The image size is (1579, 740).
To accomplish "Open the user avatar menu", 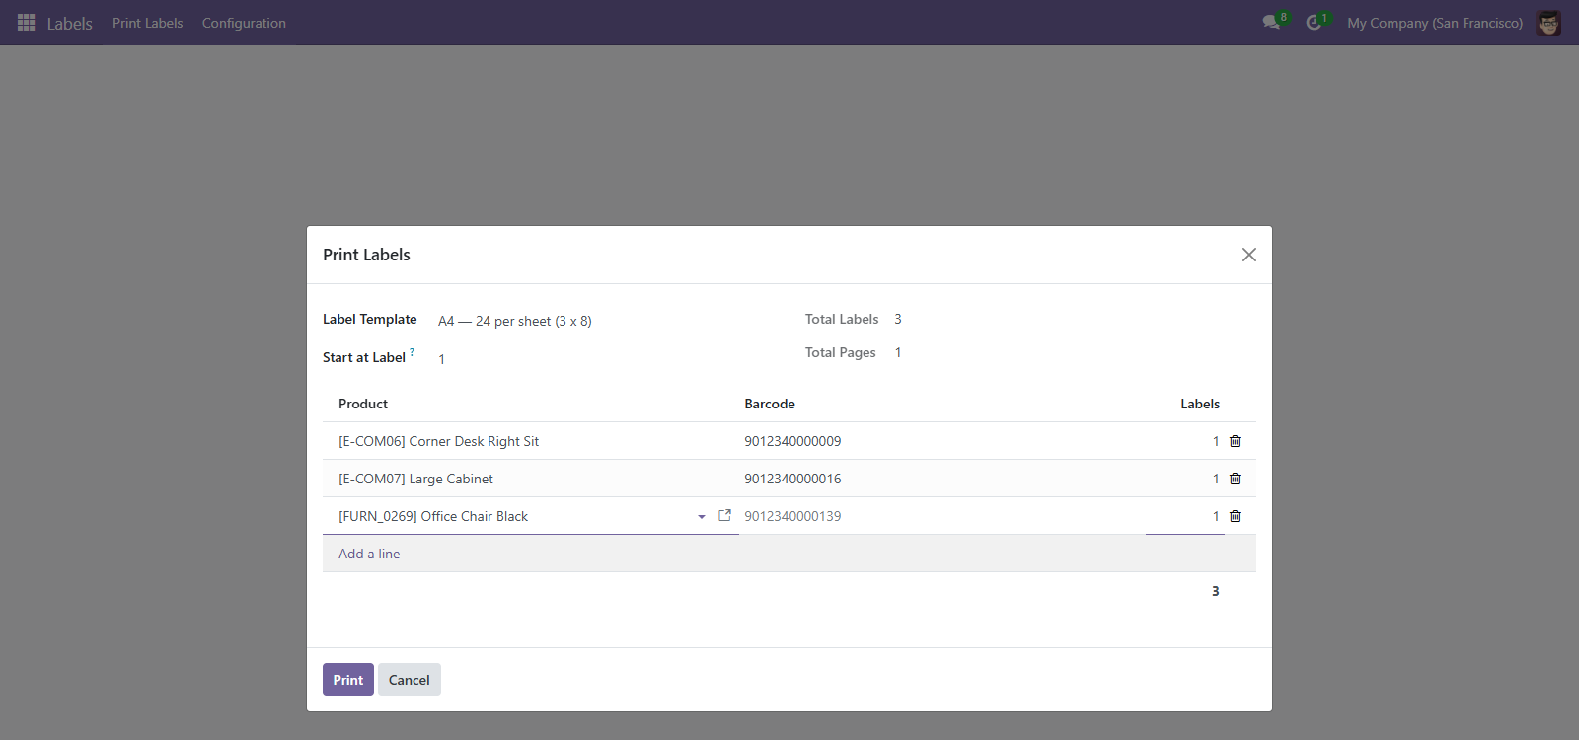I will point(1548,23).
